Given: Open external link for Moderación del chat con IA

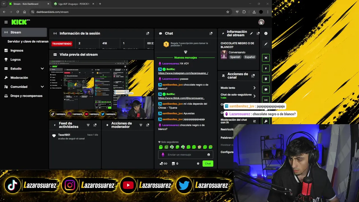Looking at the screenshot, I should tap(254, 121).
